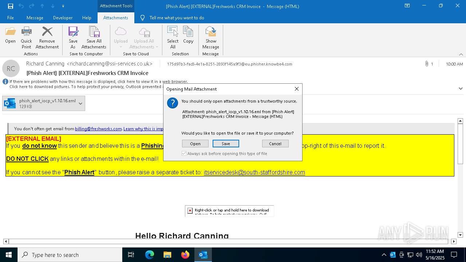Click itservicedesk@south-staffordshire.com link
The width and height of the screenshot is (466, 262).
[254, 172]
